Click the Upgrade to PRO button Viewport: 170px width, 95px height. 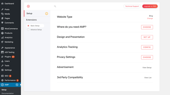pyautogui.click(x=150, y=6)
